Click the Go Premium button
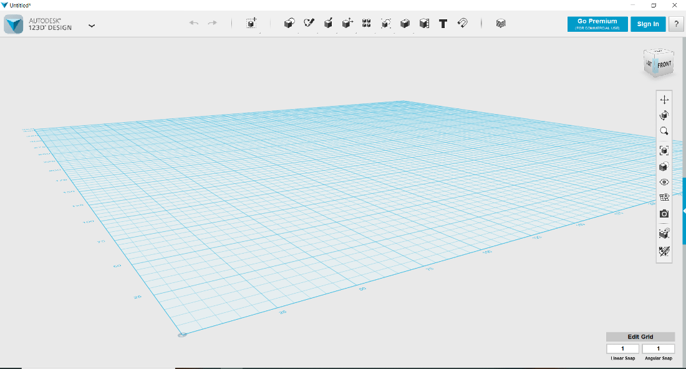The width and height of the screenshot is (686, 369). click(597, 24)
